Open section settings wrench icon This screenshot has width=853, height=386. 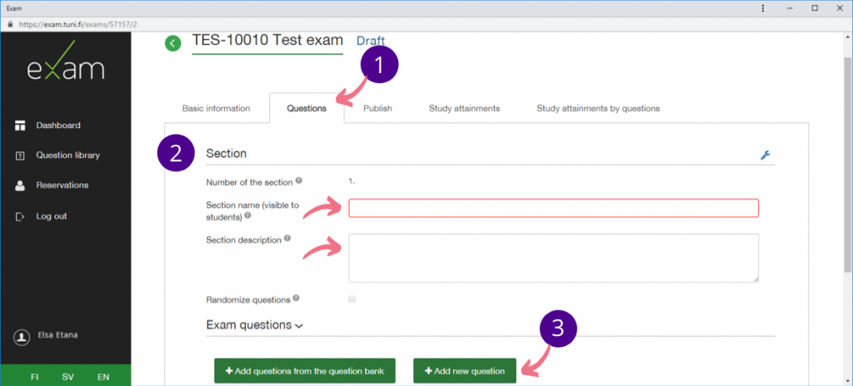point(765,155)
